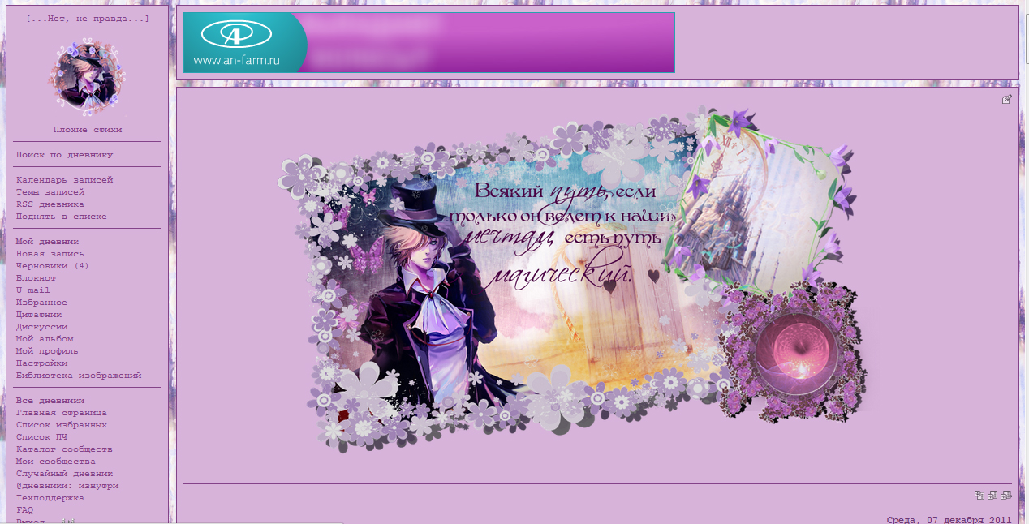The width and height of the screenshot is (1029, 524).
Task: Open 'Все дневники'
Action: point(50,400)
